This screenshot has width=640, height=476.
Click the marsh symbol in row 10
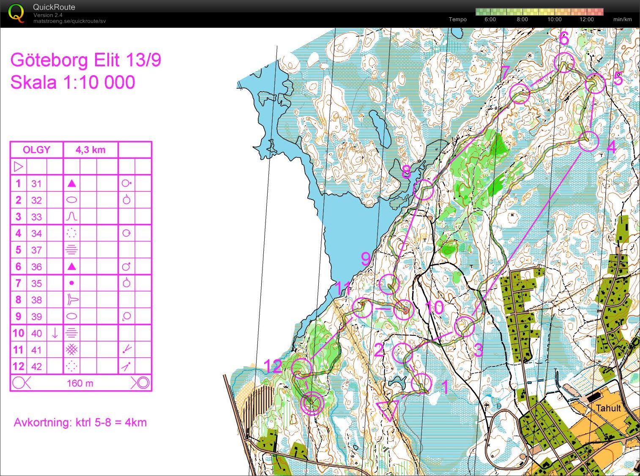pyautogui.click(x=71, y=333)
